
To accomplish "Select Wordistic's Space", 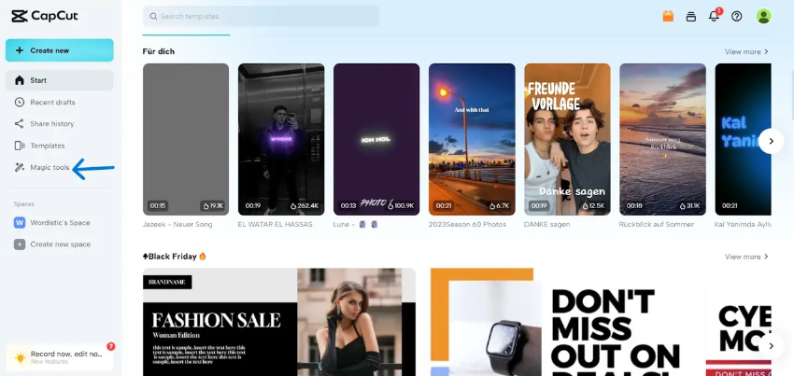I will coord(59,223).
